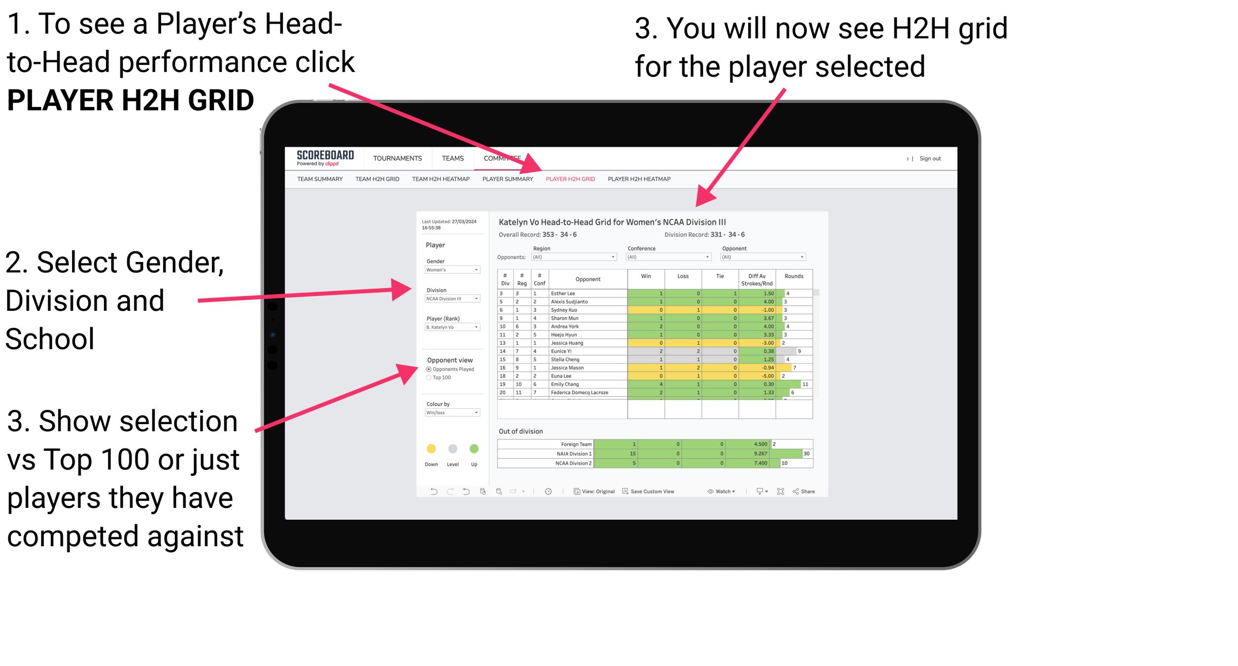
Task: Select Player Rank input field
Action: [x=449, y=327]
